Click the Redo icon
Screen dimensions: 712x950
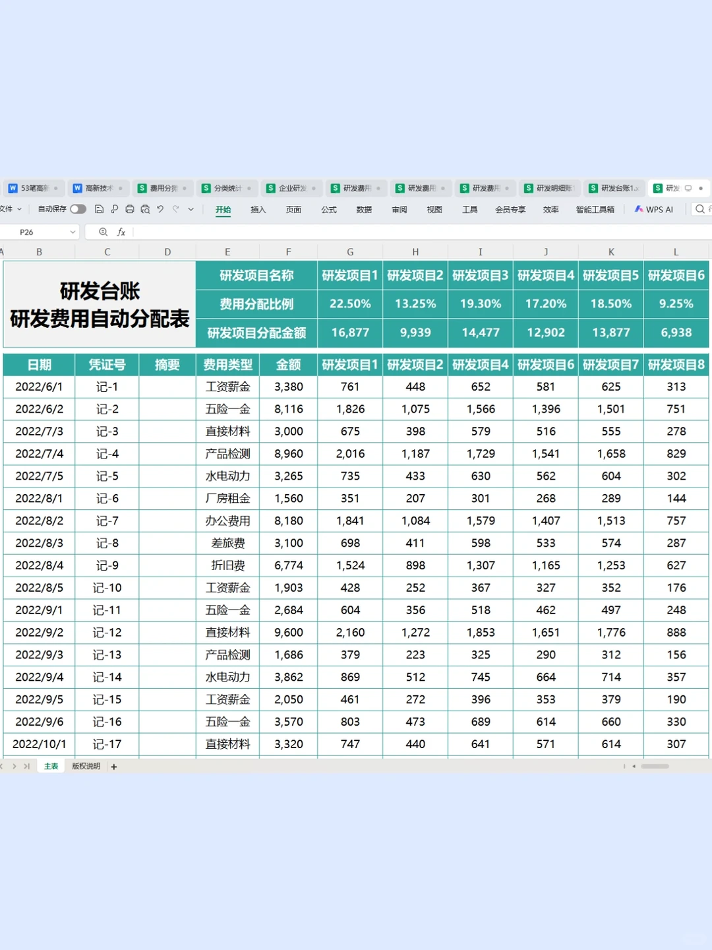pos(175,209)
